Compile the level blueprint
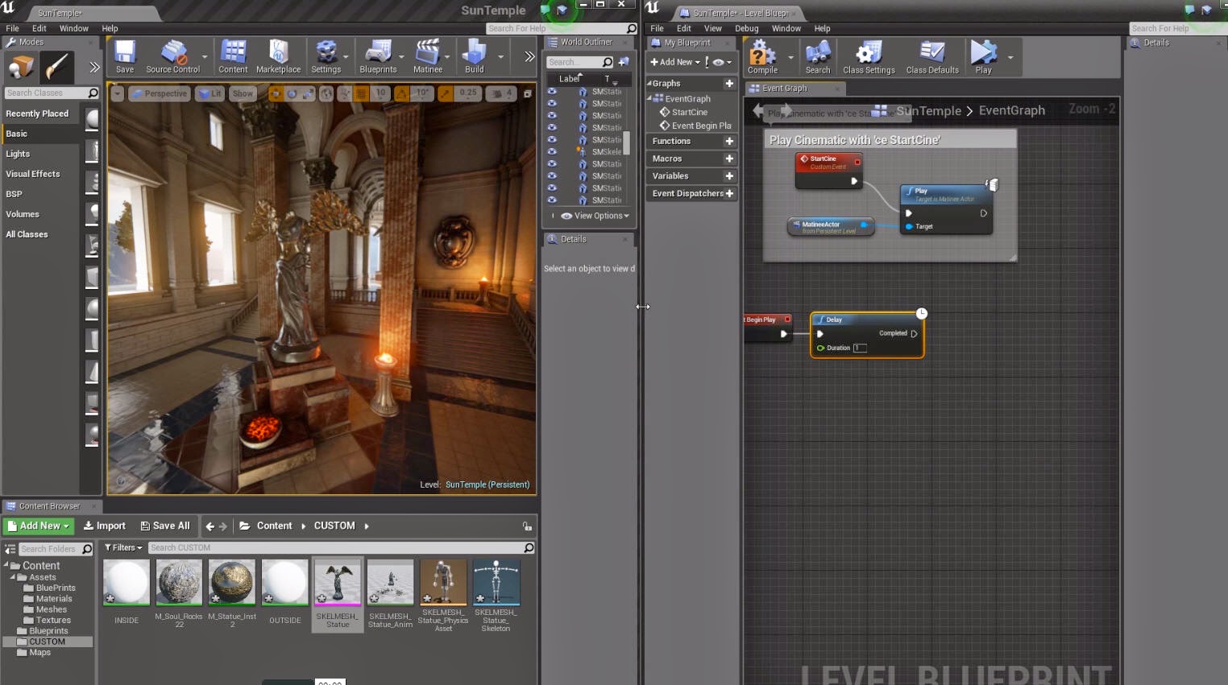This screenshot has height=685, width=1228. [762, 57]
